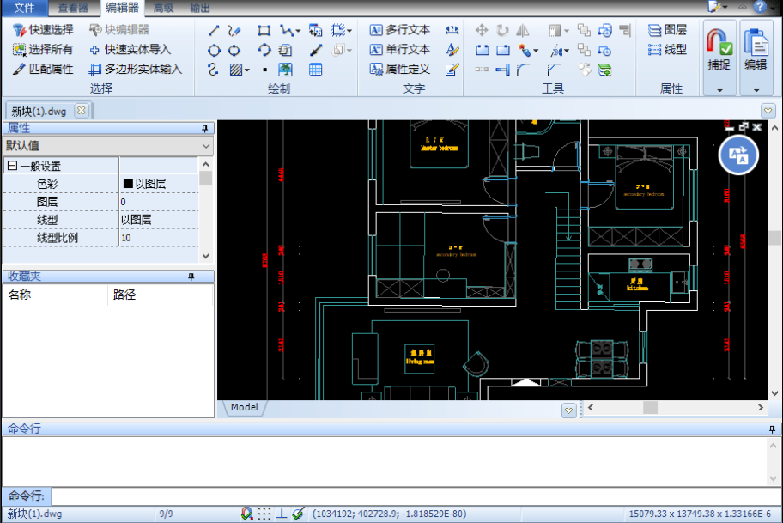This screenshot has width=783, height=523.
Task: Pin the 命令行 panel
Action: [772, 429]
